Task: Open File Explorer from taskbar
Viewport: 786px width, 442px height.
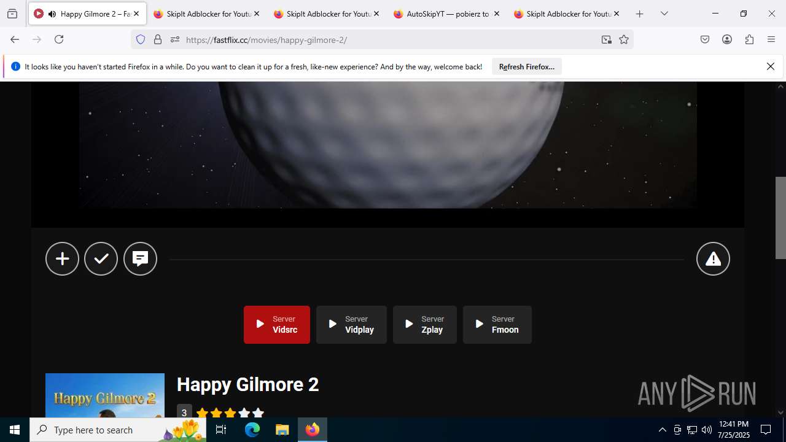Action: click(x=282, y=430)
